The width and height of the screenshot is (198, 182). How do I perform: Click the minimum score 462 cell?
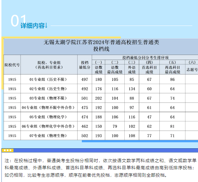pyautogui.click(x=85, y=126)
